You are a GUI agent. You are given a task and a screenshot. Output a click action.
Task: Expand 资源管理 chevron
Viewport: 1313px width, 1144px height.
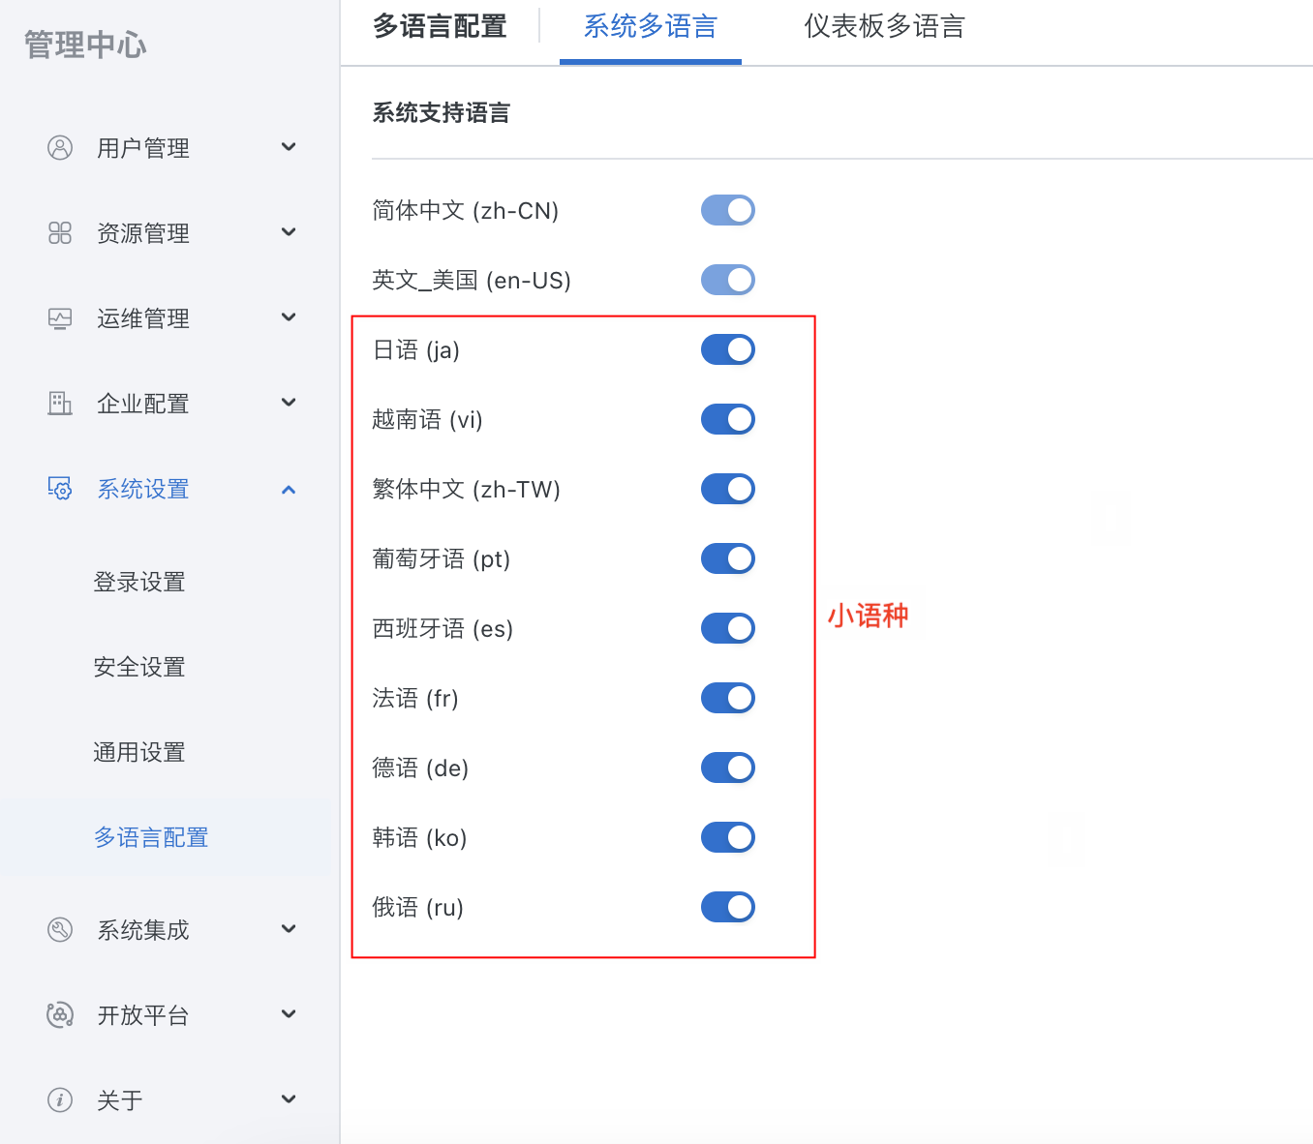(x=289, y=232)
